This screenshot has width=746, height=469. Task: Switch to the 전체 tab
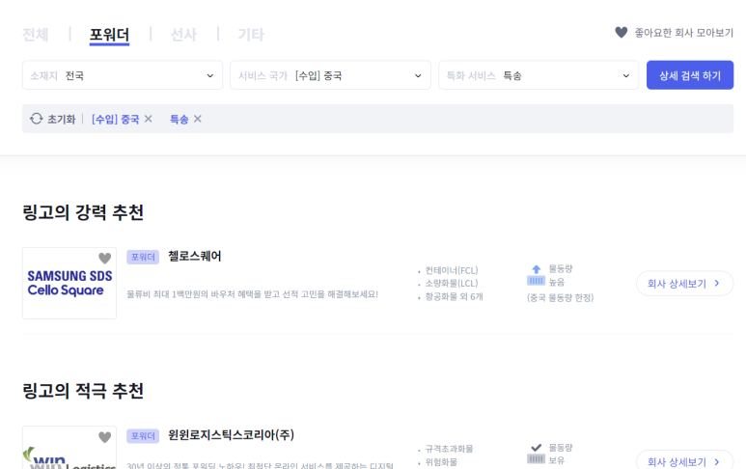click(35, 34)
